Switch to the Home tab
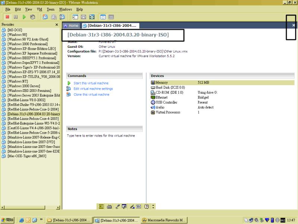Screen dimensions: 298x224 71,25
